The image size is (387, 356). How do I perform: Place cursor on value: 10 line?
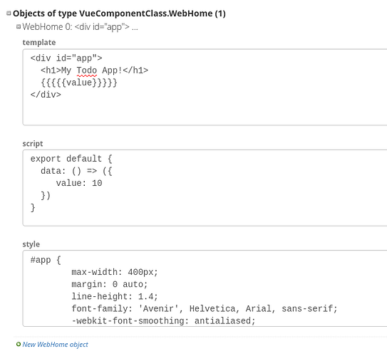79,183
